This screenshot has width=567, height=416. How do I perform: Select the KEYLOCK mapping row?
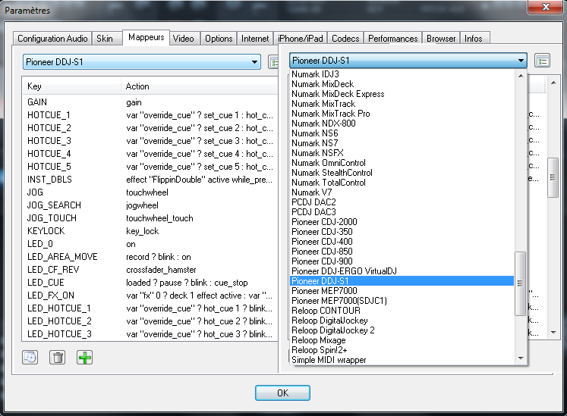pyautogui.click(x=47, y=231)
